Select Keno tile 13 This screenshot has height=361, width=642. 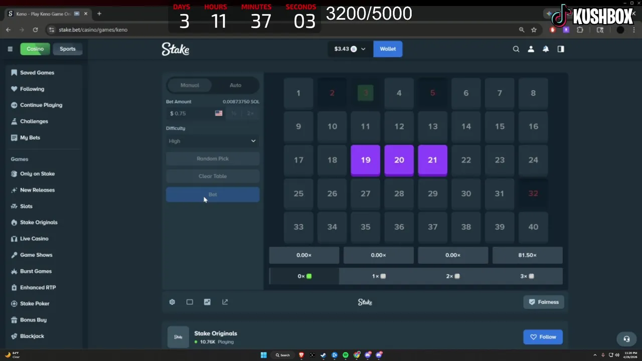432,127
